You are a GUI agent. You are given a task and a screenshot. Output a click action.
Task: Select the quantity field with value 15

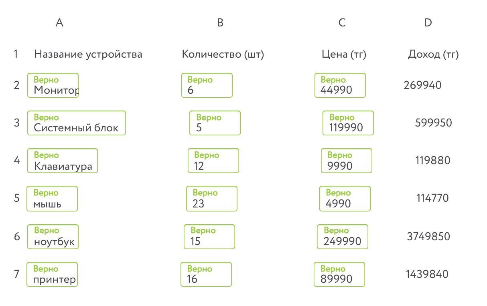209,237
